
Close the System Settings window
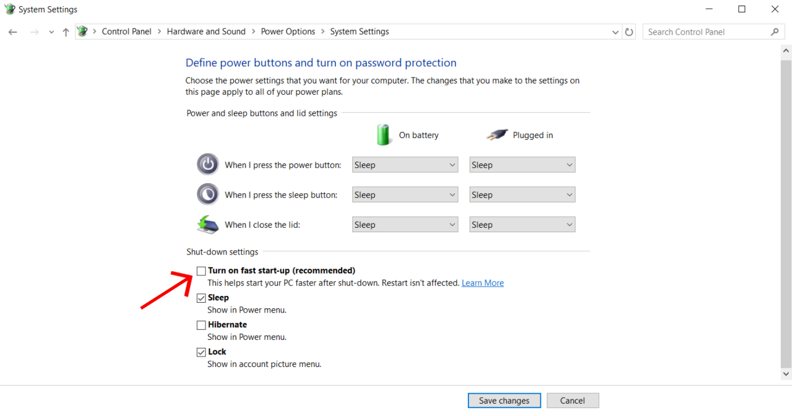(x=775, y=9)
